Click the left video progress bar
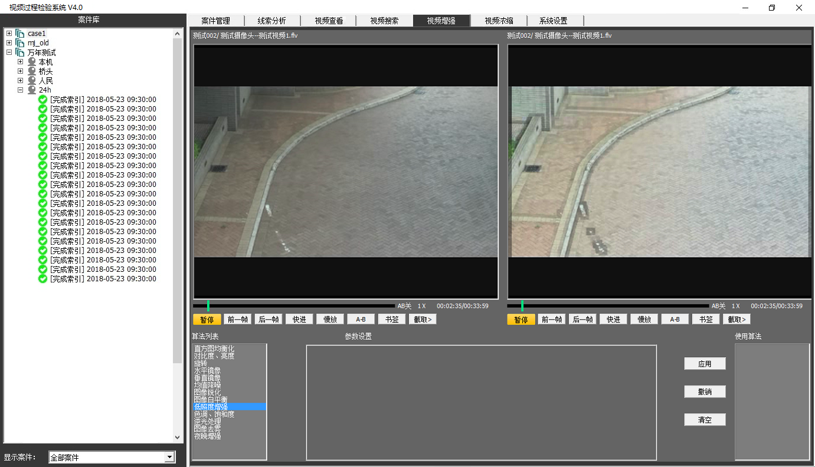Image resolution: width=815 pixels, height=467 pixels. pyautogui.click(x=295, y=306)
